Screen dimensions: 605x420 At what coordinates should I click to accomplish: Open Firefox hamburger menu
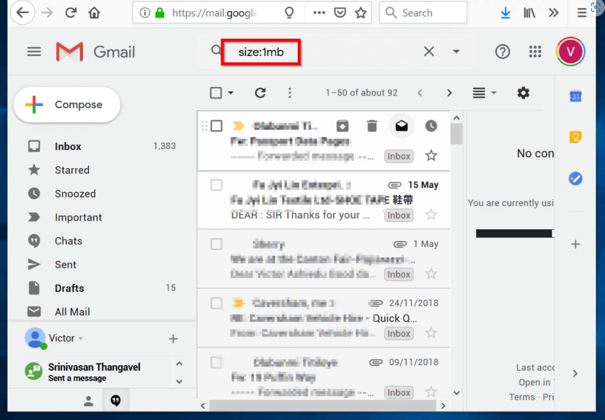(x=582, y=13)
